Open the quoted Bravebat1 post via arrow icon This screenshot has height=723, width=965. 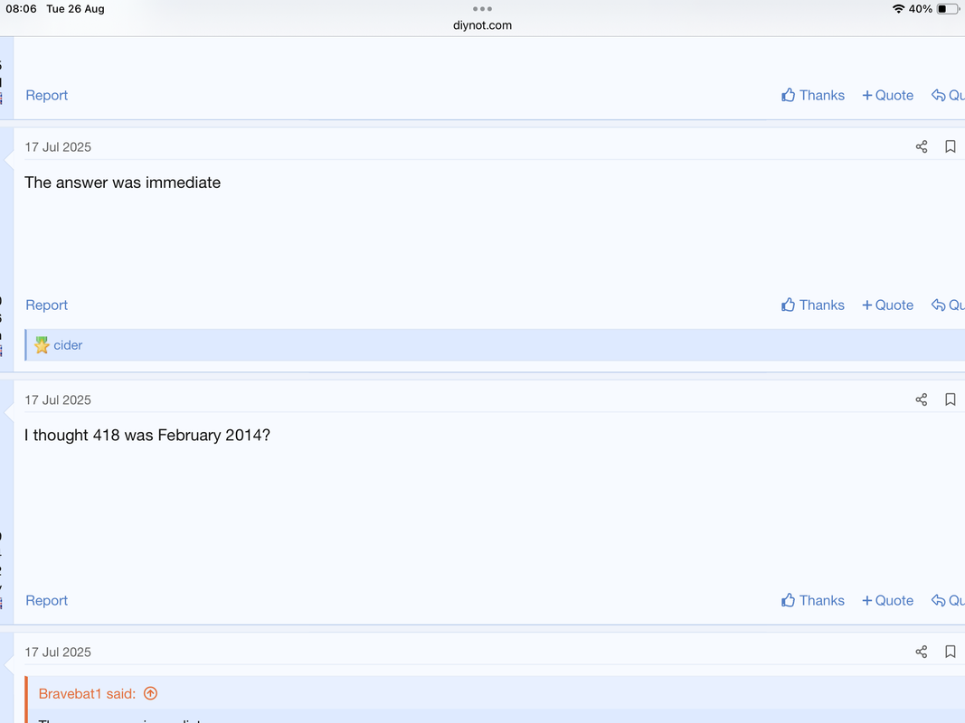pos(150,693)
